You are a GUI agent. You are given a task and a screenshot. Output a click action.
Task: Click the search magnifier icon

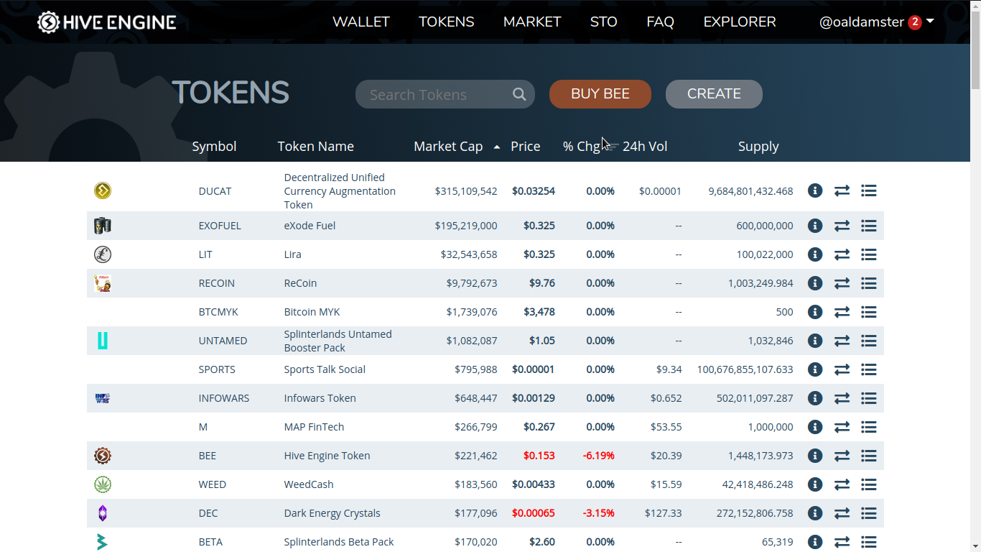pyautogui.click(x=519, y=94)
